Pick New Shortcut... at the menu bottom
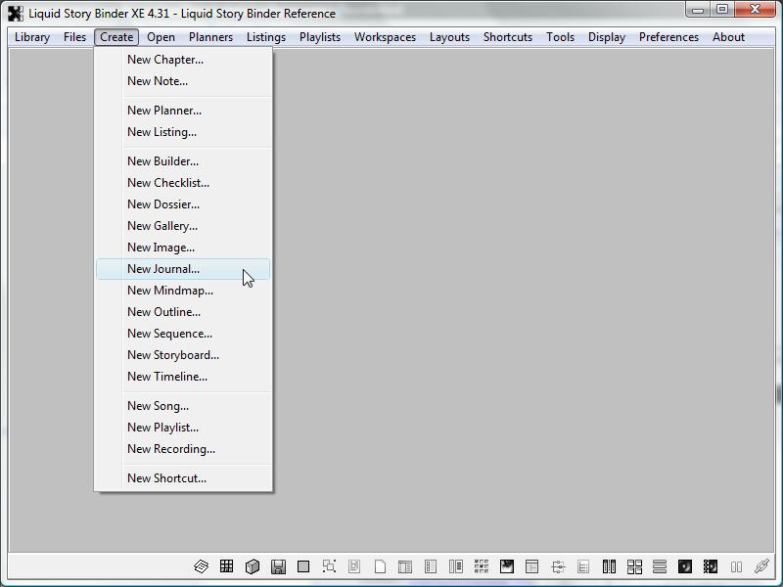This screenshot has width=783, height=587. tap(166, 478)
